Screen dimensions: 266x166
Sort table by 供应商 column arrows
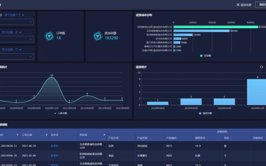coord(104,135)
